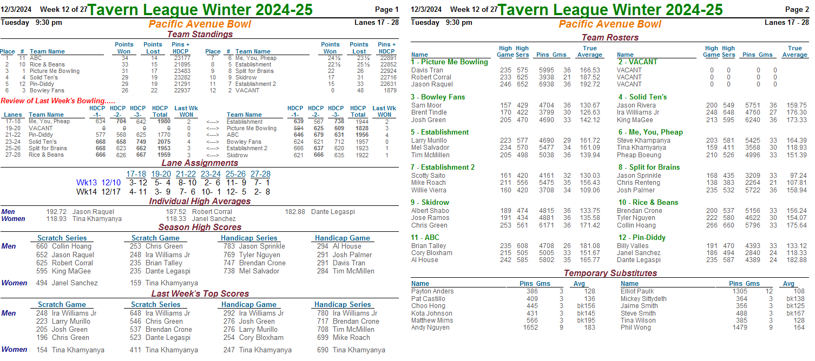The height and width of the screenshot is (361, 815).
Task: Select roster player name 'Albert Shabo'
Action: pos(430,211)
